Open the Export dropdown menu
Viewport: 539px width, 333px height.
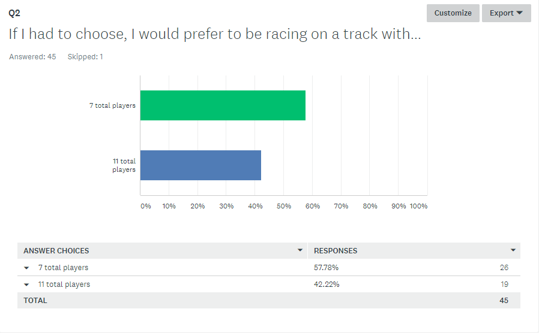[506, 13]
